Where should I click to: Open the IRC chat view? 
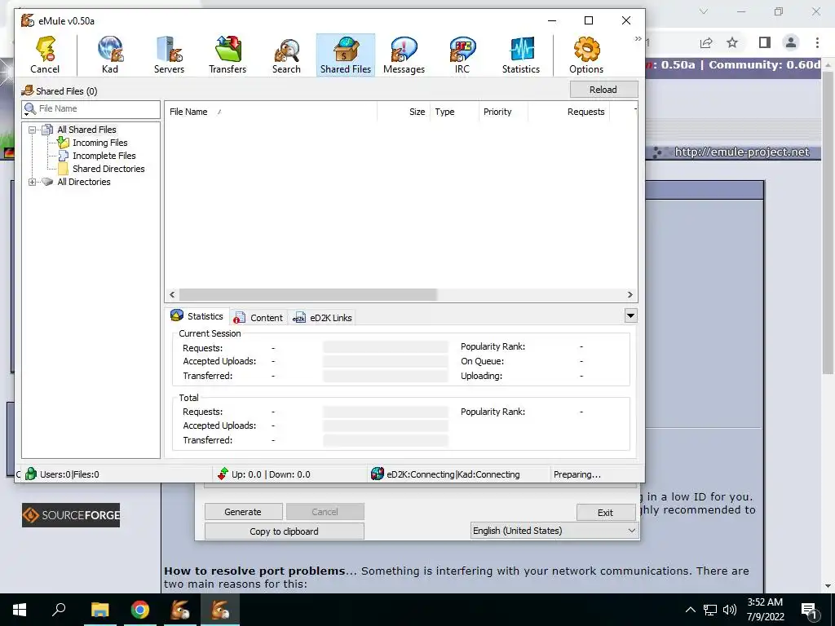462,55
